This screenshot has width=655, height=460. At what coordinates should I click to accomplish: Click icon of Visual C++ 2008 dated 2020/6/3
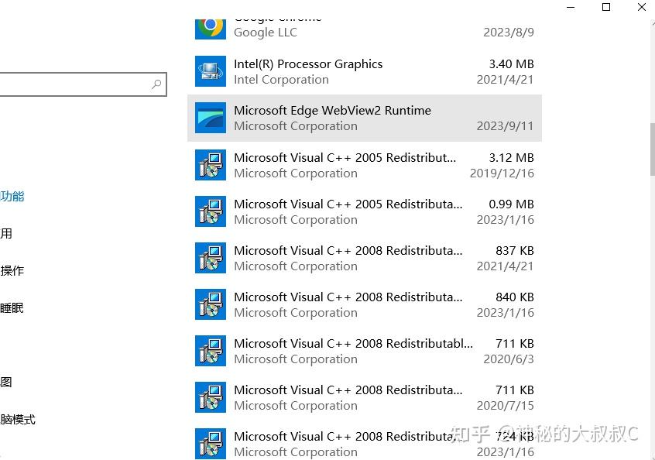coord(210,351)
